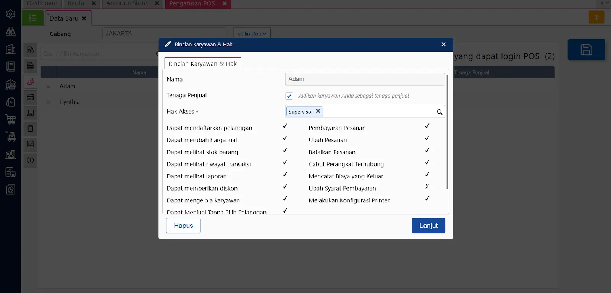This screenshot has width=611, height=293.
Task: Open the cash register module in sidebar
Action: click(x=11, y=32)
